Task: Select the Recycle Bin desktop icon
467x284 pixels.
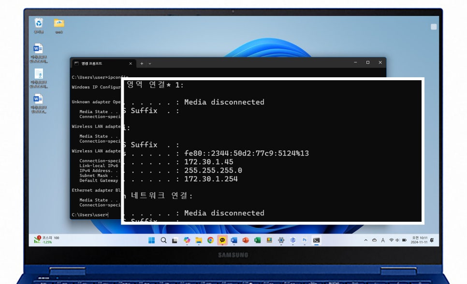Action: coord(39,26)
